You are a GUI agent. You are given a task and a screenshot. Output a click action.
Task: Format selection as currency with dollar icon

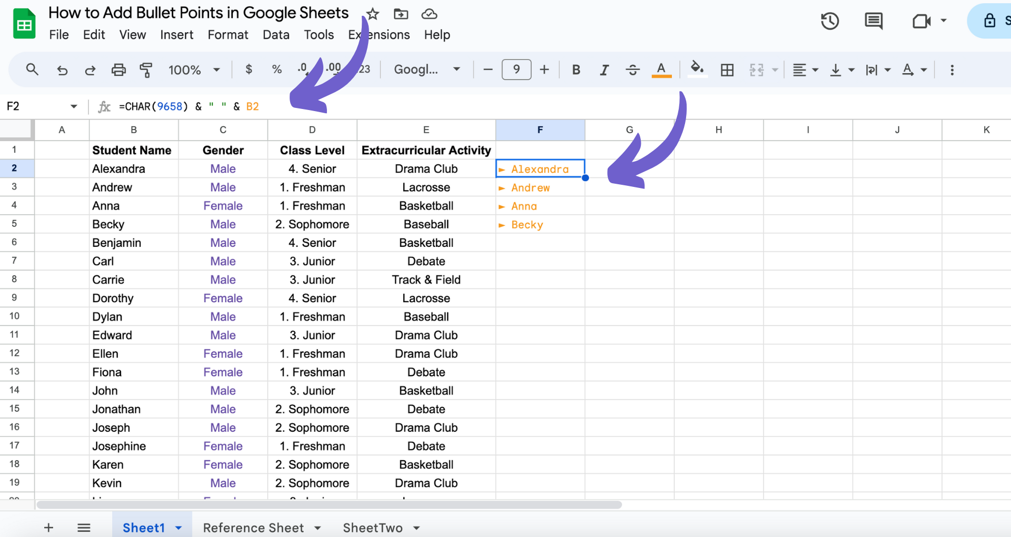[x=249, y=69]
